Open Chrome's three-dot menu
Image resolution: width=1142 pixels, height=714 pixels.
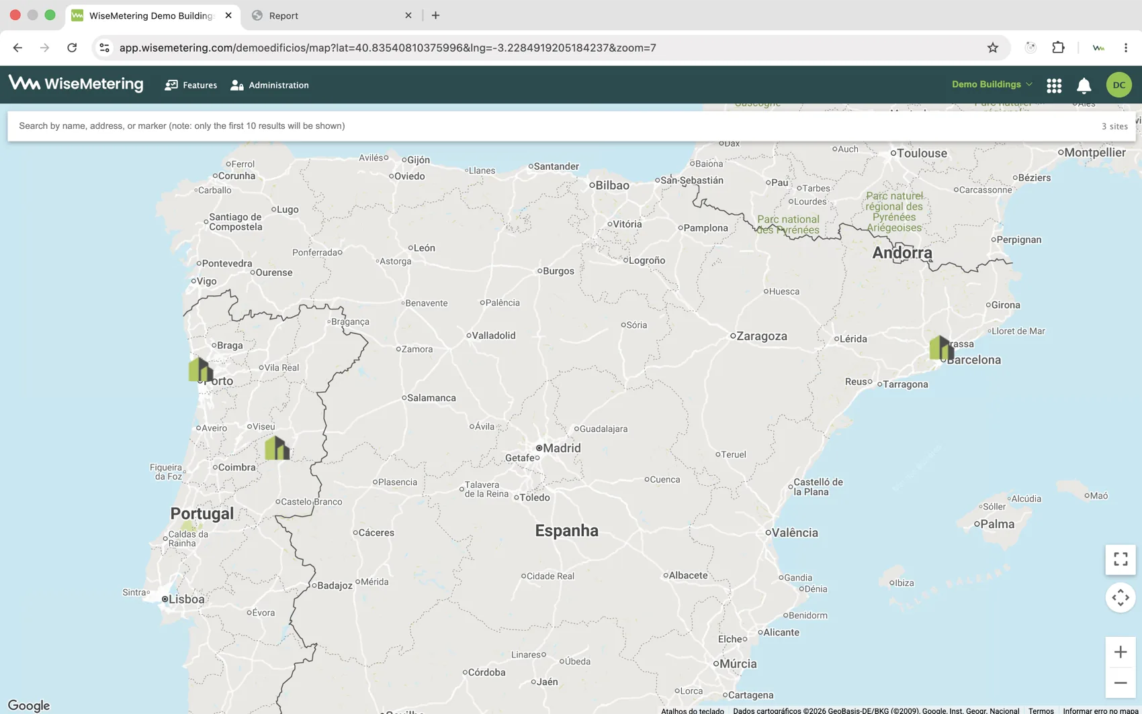pos(1126,48)
